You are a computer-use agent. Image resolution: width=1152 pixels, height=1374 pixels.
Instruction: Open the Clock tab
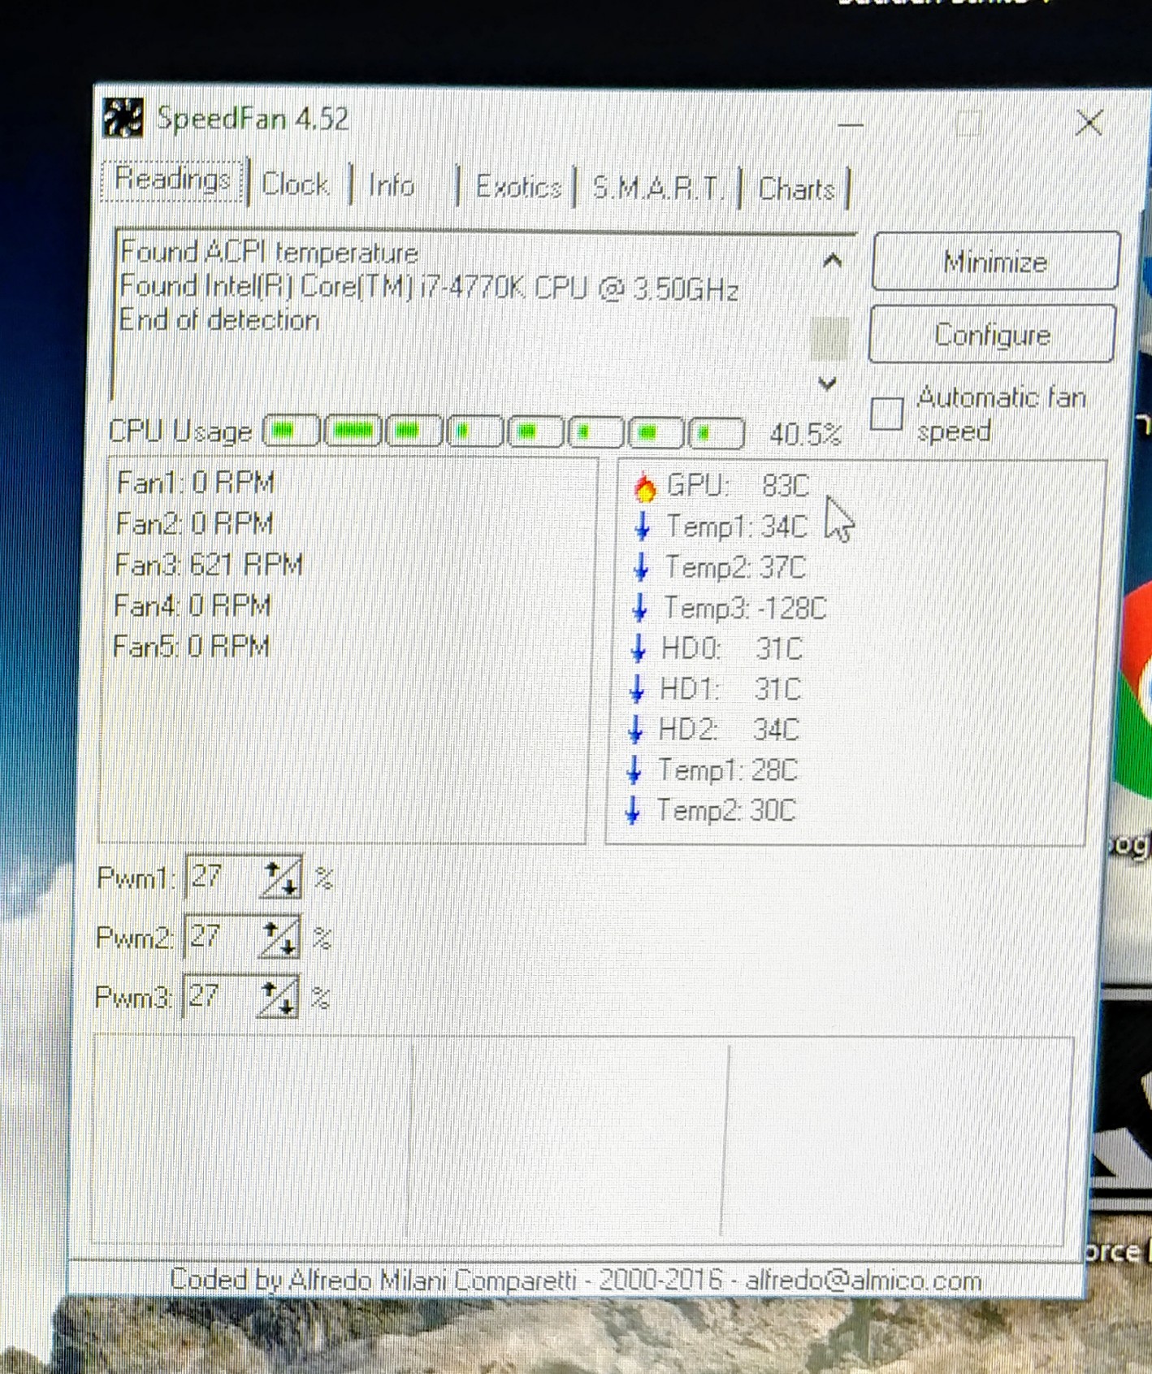click(296, 184)
